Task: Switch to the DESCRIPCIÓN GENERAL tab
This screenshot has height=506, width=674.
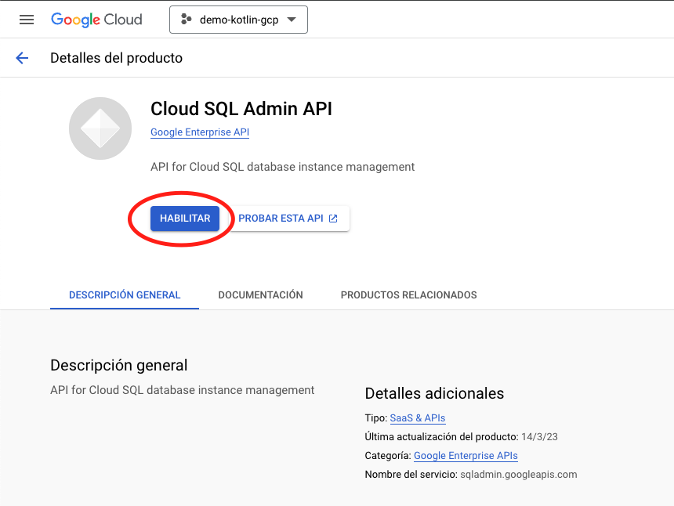Action: point(125,295)
